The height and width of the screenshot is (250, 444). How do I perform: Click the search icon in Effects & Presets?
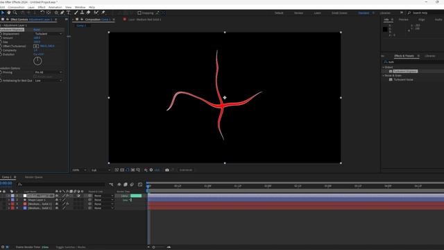386,62
